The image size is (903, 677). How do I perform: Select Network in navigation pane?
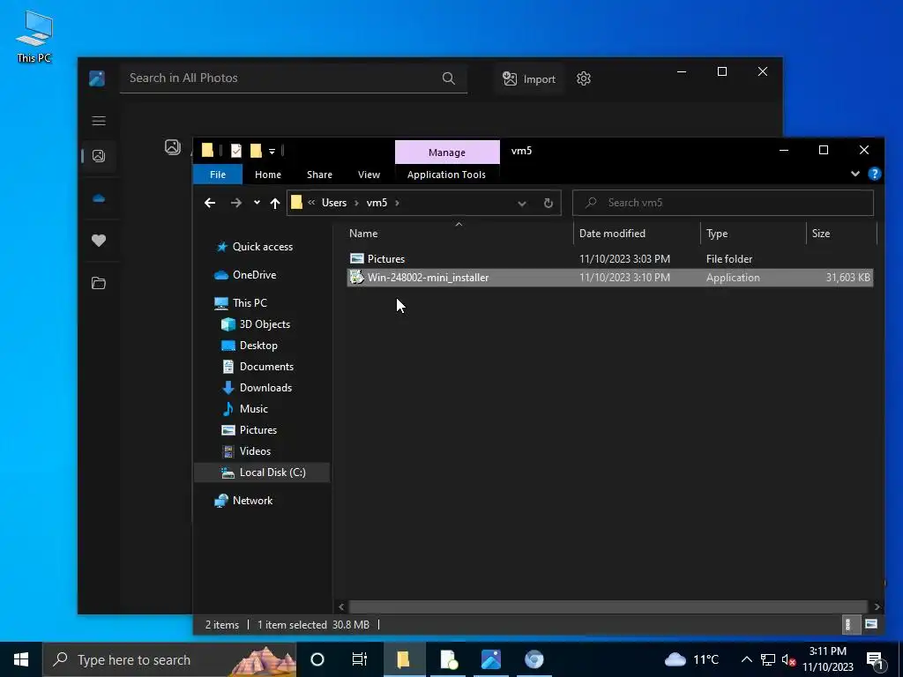(x=252, y=501)
